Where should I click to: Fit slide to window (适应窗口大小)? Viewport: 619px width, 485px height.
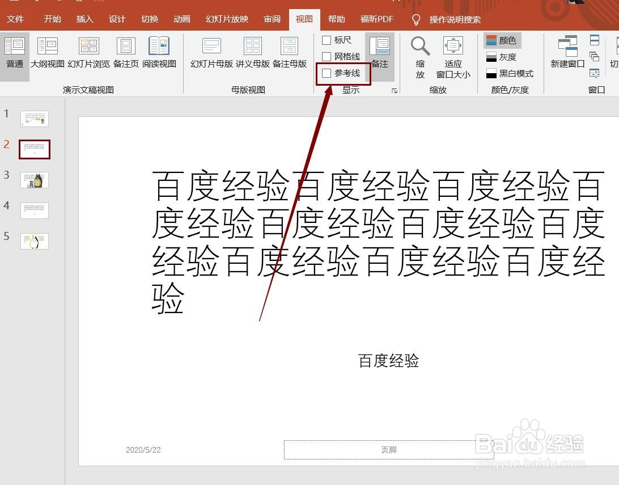(453, 58)
